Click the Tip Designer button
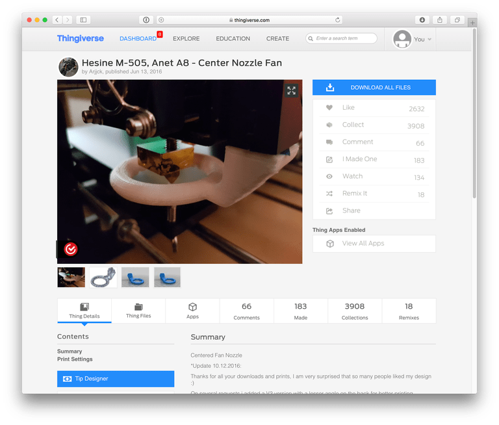The height and width of the screenshot is (425, 499). click(x=116, y=378)
